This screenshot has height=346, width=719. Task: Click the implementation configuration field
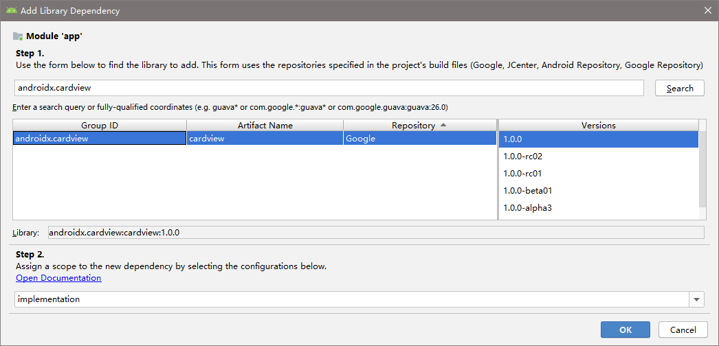tap(352, 299)
